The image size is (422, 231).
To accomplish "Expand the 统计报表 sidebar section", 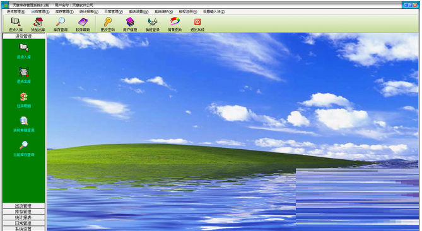I will [24, 217].
